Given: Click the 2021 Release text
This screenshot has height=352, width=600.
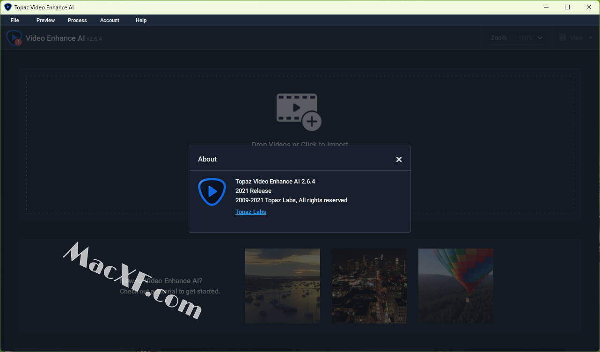Looking at the screenshot, I should tap(253, 191).
